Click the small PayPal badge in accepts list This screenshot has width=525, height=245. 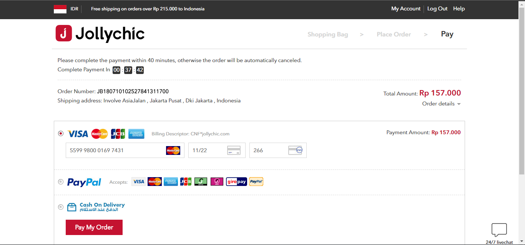click(x=256, y=182)
